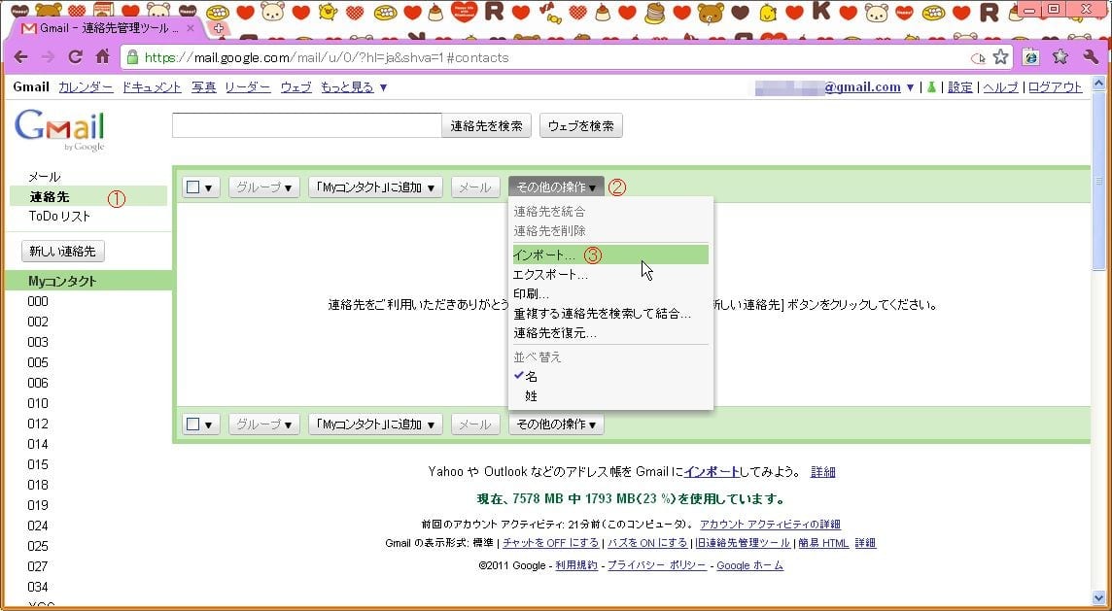
Task: Choose エクスポート... menu entry
Action: 550,275
